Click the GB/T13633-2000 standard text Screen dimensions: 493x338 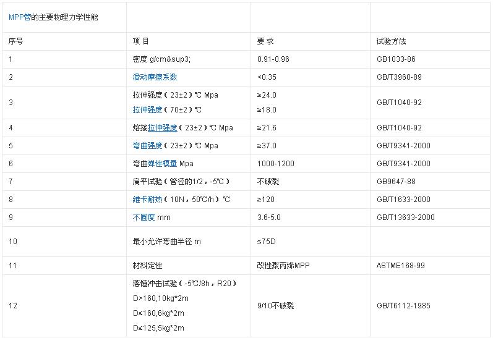point(406,218)
